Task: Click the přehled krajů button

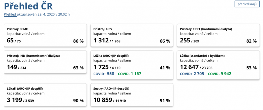Action: pos(247,4)
